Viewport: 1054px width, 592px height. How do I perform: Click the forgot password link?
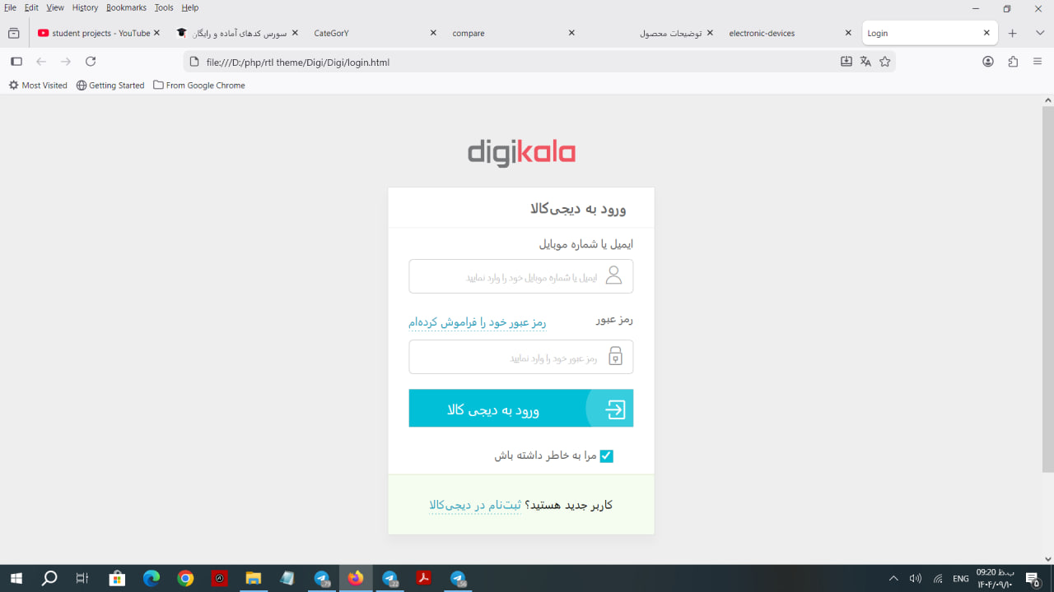[478, 322]
